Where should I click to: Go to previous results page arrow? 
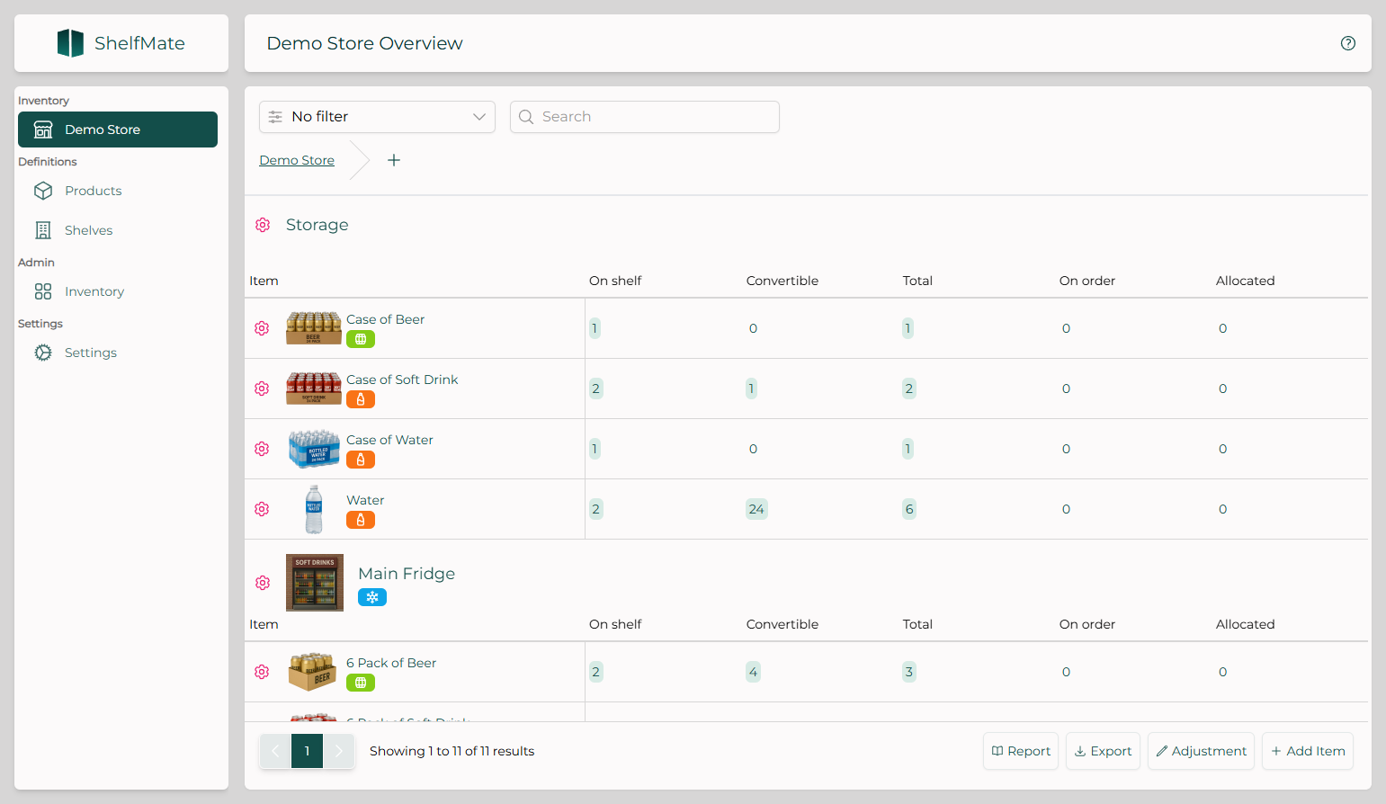[275, 751]
